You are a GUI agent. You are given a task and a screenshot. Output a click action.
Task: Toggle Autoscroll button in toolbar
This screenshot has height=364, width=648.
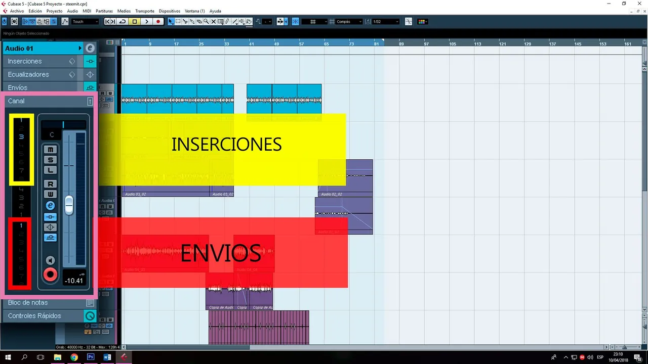click(279, 21)
